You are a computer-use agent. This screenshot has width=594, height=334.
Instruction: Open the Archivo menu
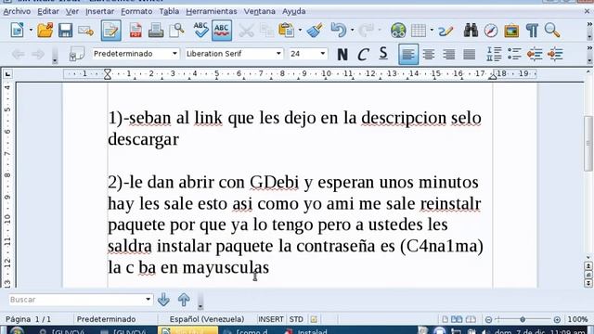pos(17,11)
